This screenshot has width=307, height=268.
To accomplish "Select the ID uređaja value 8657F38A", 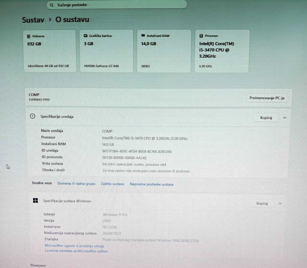I will 137,151.
